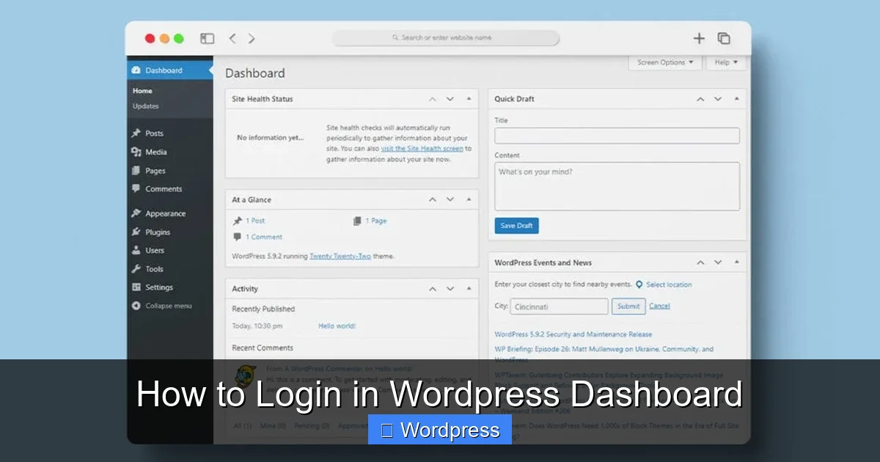
Task: Open the Settings sliders icon
Action: point(136,287)
